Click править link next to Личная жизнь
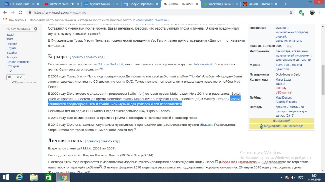Viewport: 325px width, 182px height. coord(92,141)
